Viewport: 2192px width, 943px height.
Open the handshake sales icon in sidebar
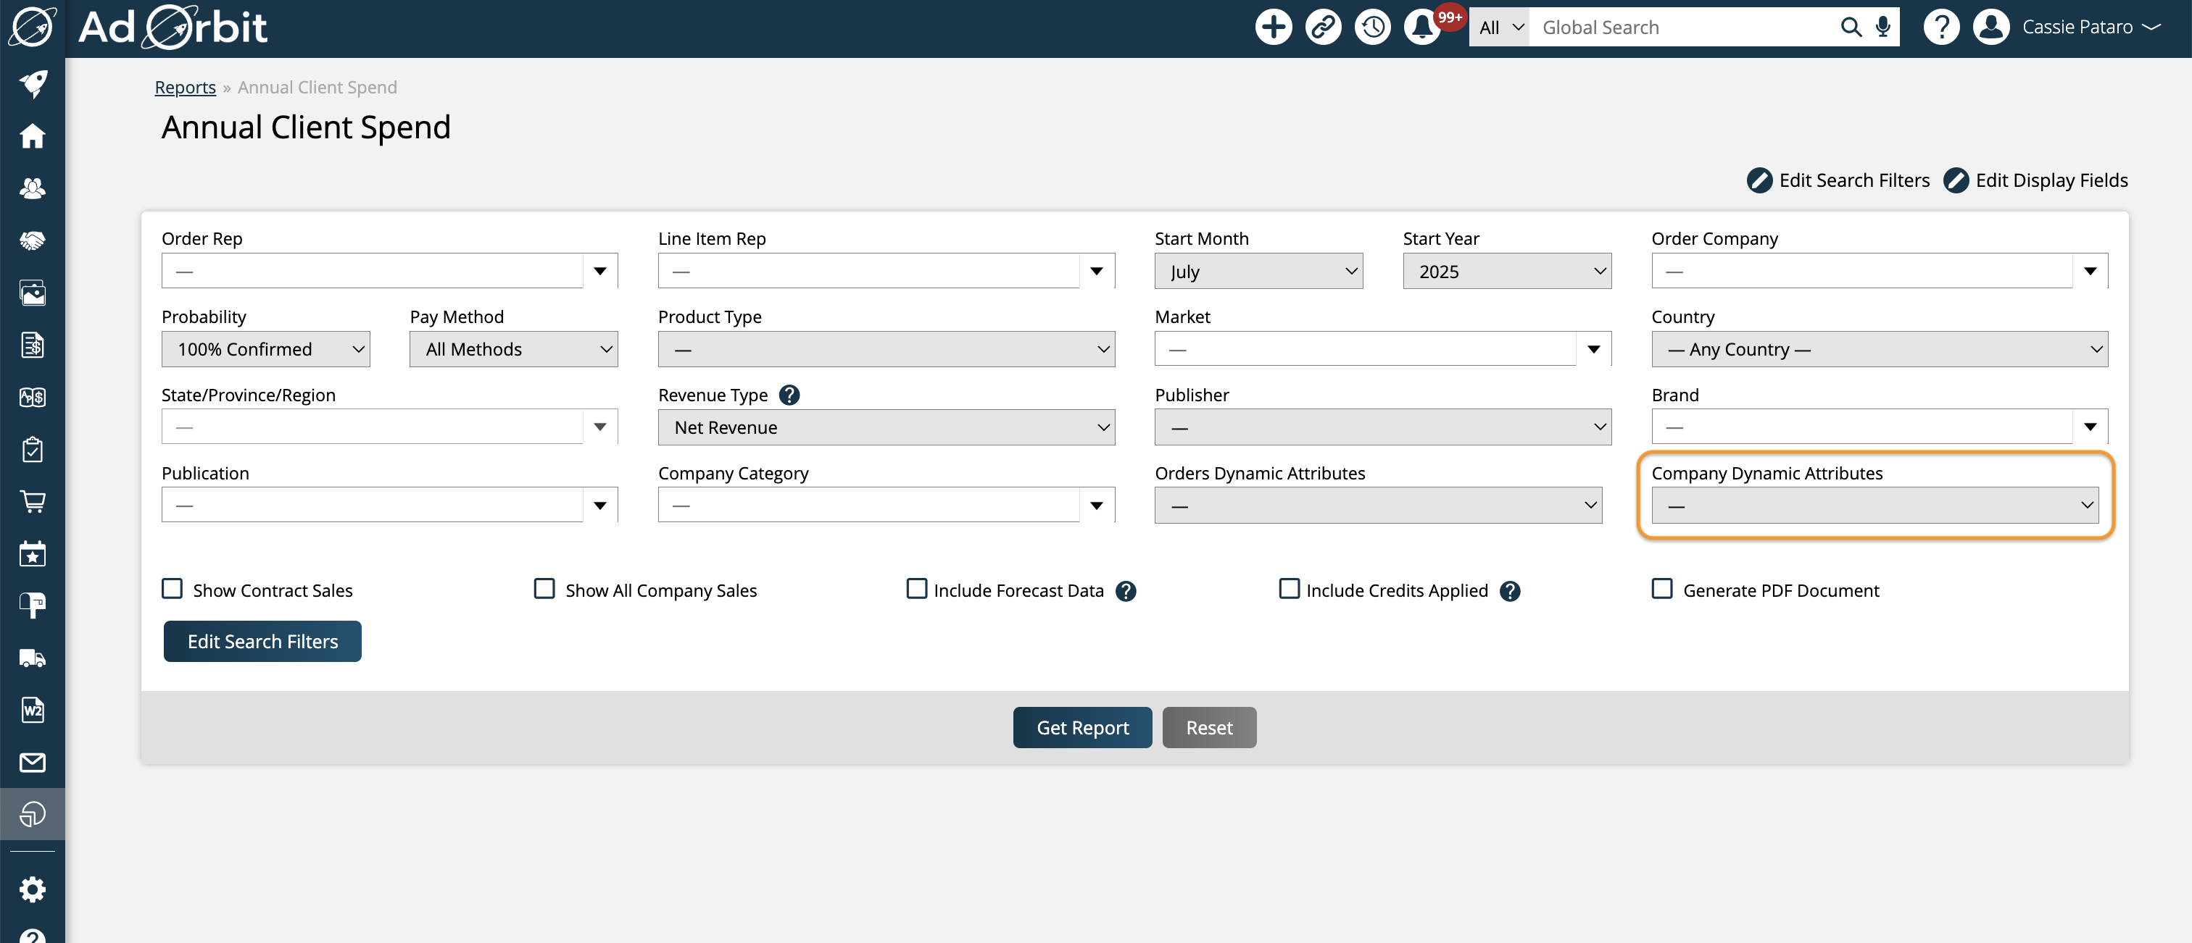pos(33,240)
